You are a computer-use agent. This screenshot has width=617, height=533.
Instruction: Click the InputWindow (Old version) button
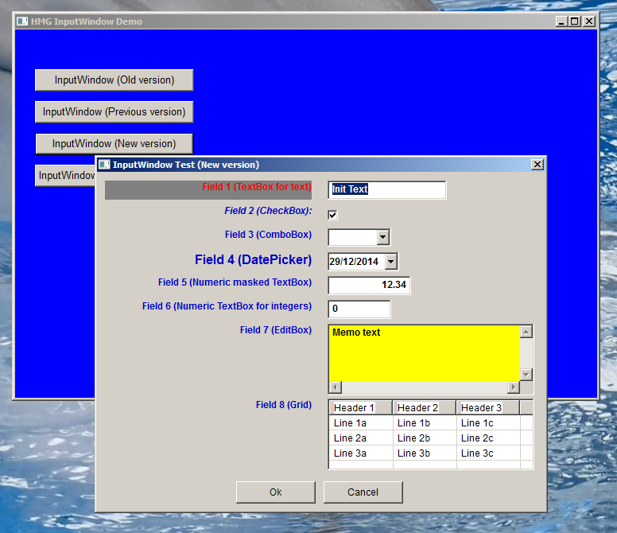click(x=114, y=80)
